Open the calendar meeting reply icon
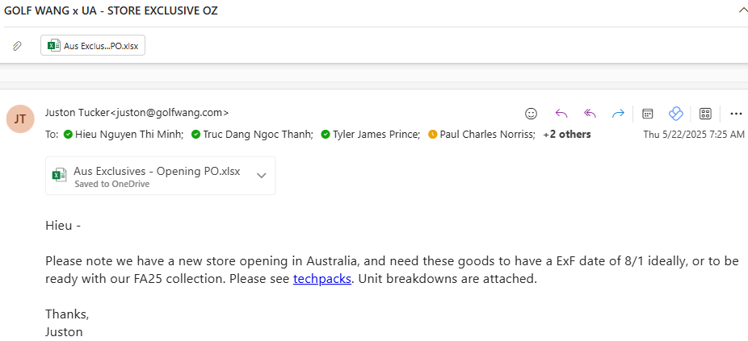The width and height of the screenshot is (748, 341). (x=647, y=114)
